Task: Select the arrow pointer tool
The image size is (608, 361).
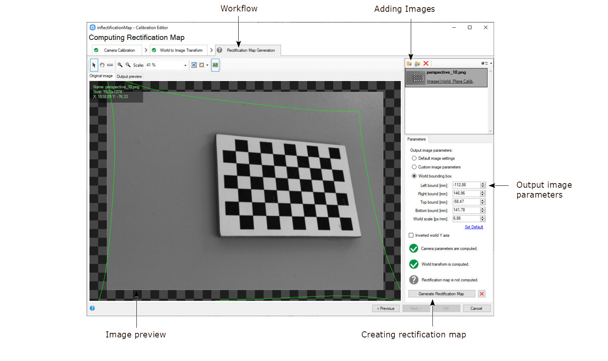Action: coord(94,65)
